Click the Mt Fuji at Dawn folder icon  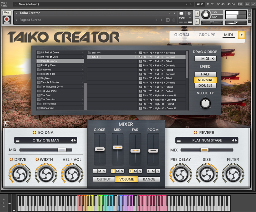point(39,52)
